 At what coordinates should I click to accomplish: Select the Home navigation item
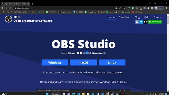pyautogui.click(x=111, y=17)
